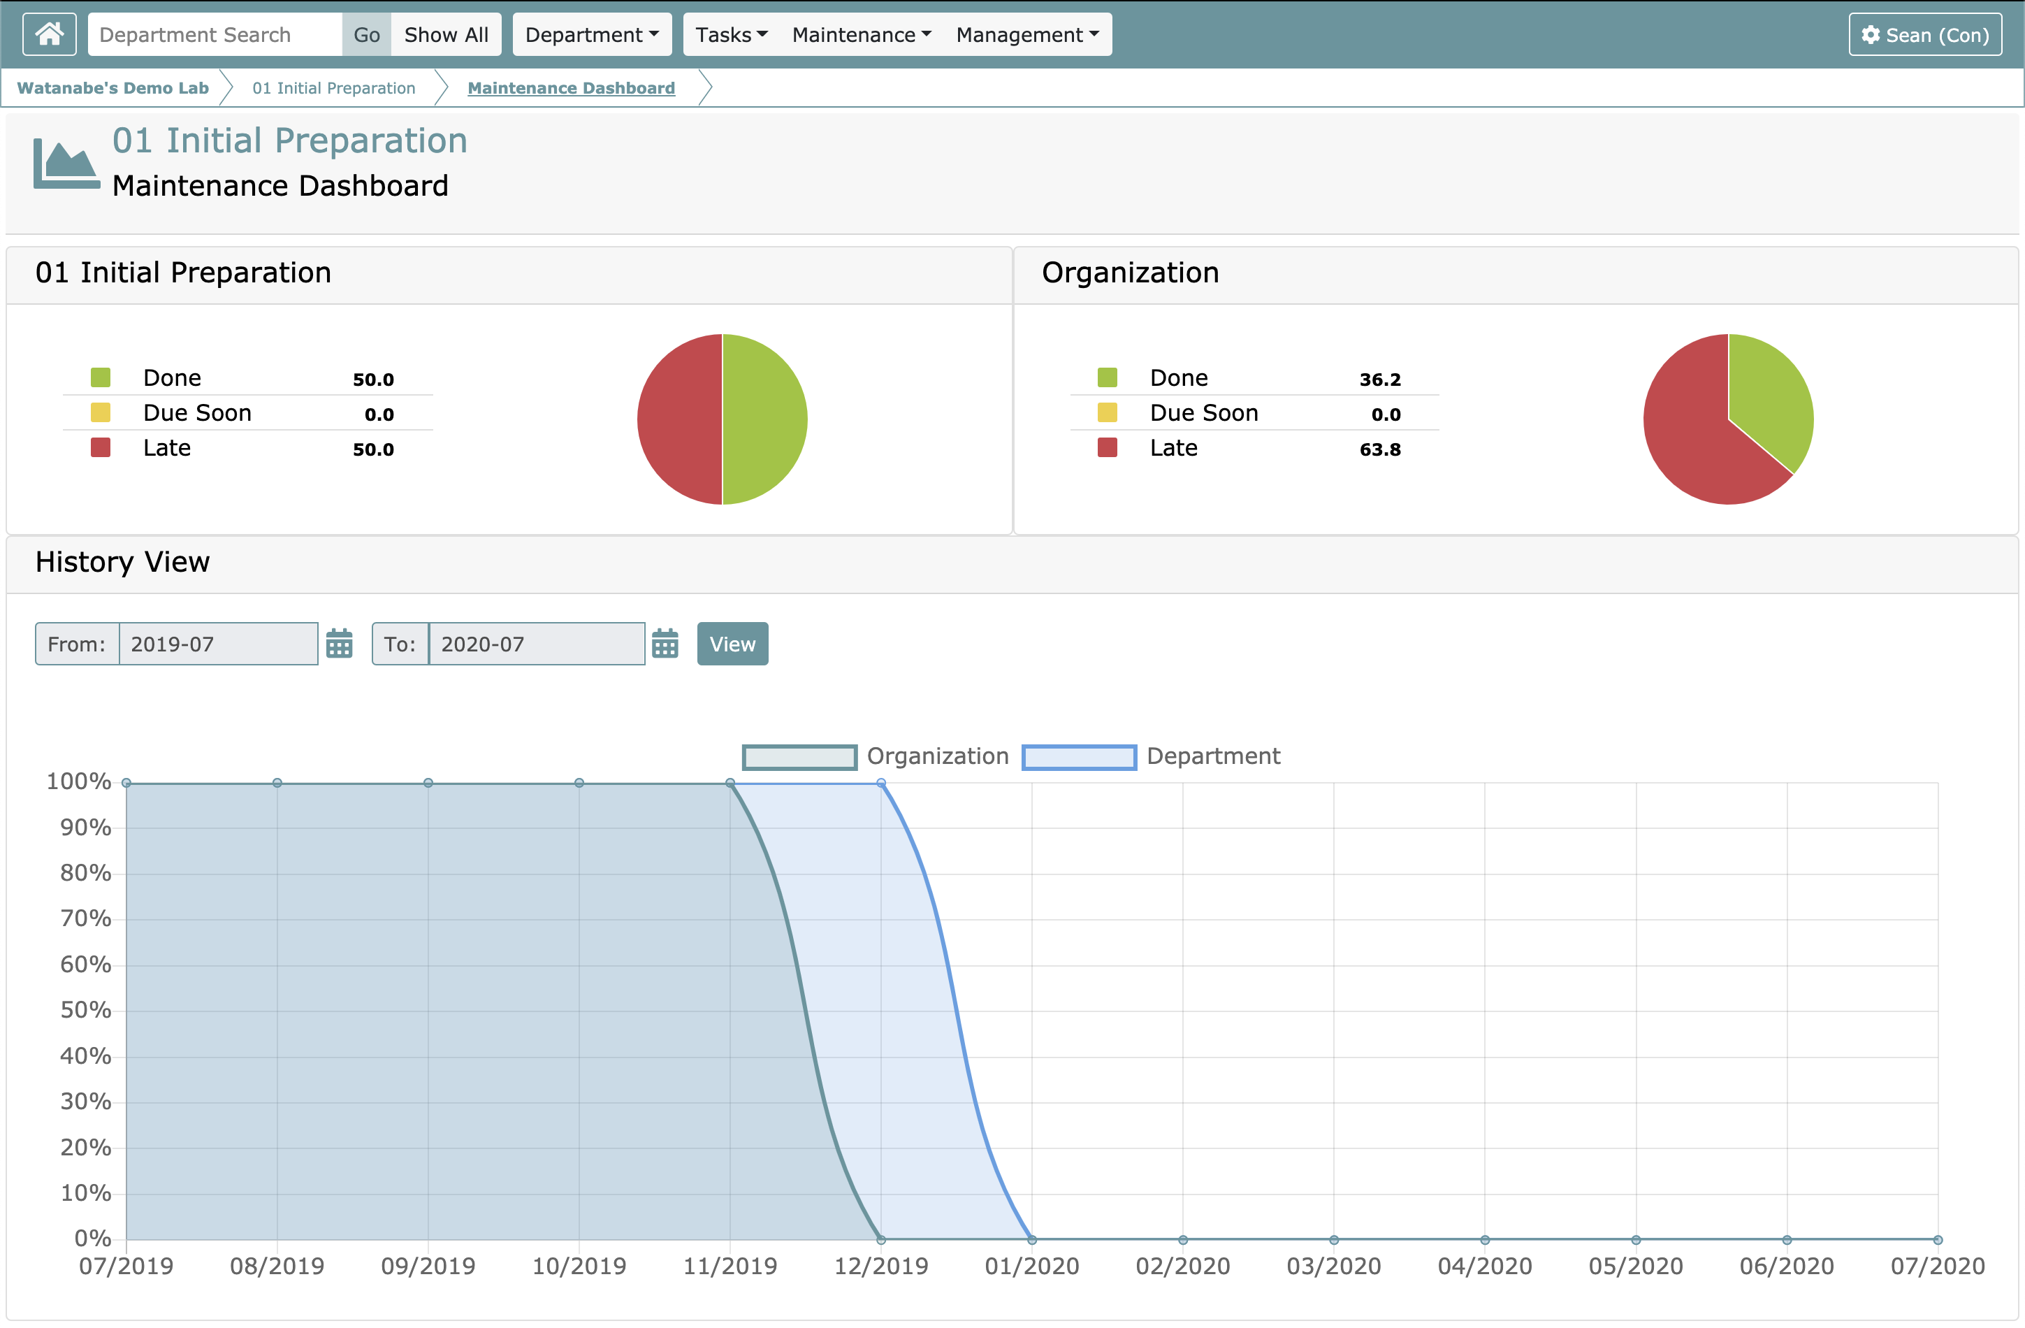Toggle Department series in chart legend
This screenshot has width=2025, height=1328.
coord(1078,757)
